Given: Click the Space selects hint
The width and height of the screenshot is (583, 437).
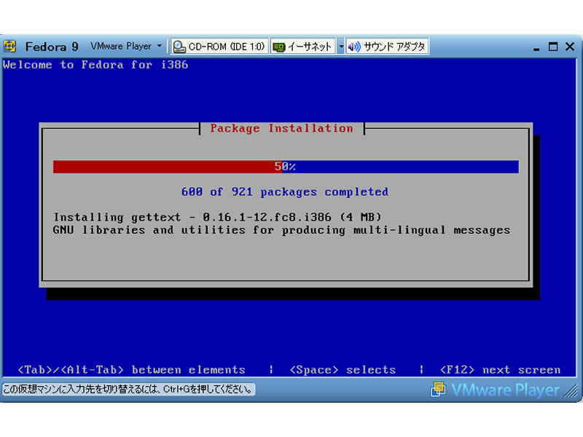Looking at the screenshot, I should point(343,370).
